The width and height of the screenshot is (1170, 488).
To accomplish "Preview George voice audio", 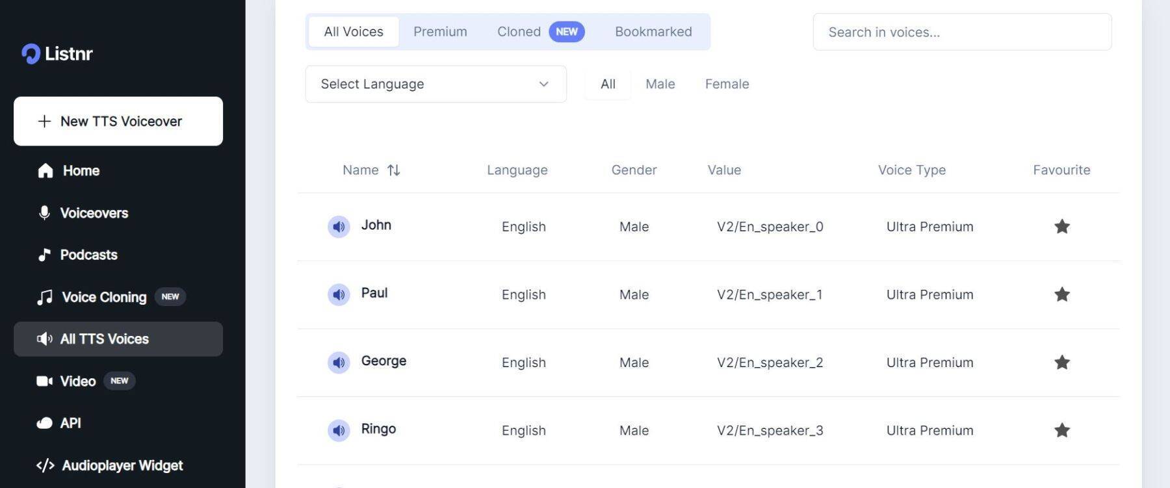I will [x=339, y=363].
